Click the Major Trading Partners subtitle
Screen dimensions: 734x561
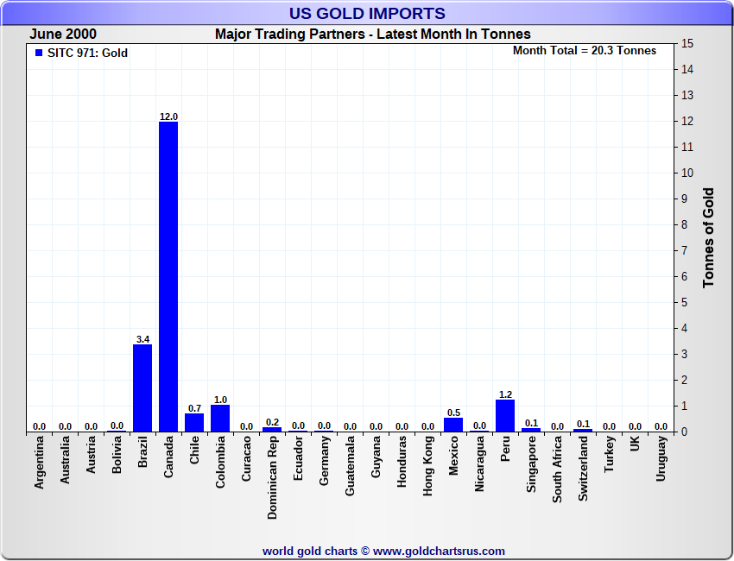pos(373,35)
